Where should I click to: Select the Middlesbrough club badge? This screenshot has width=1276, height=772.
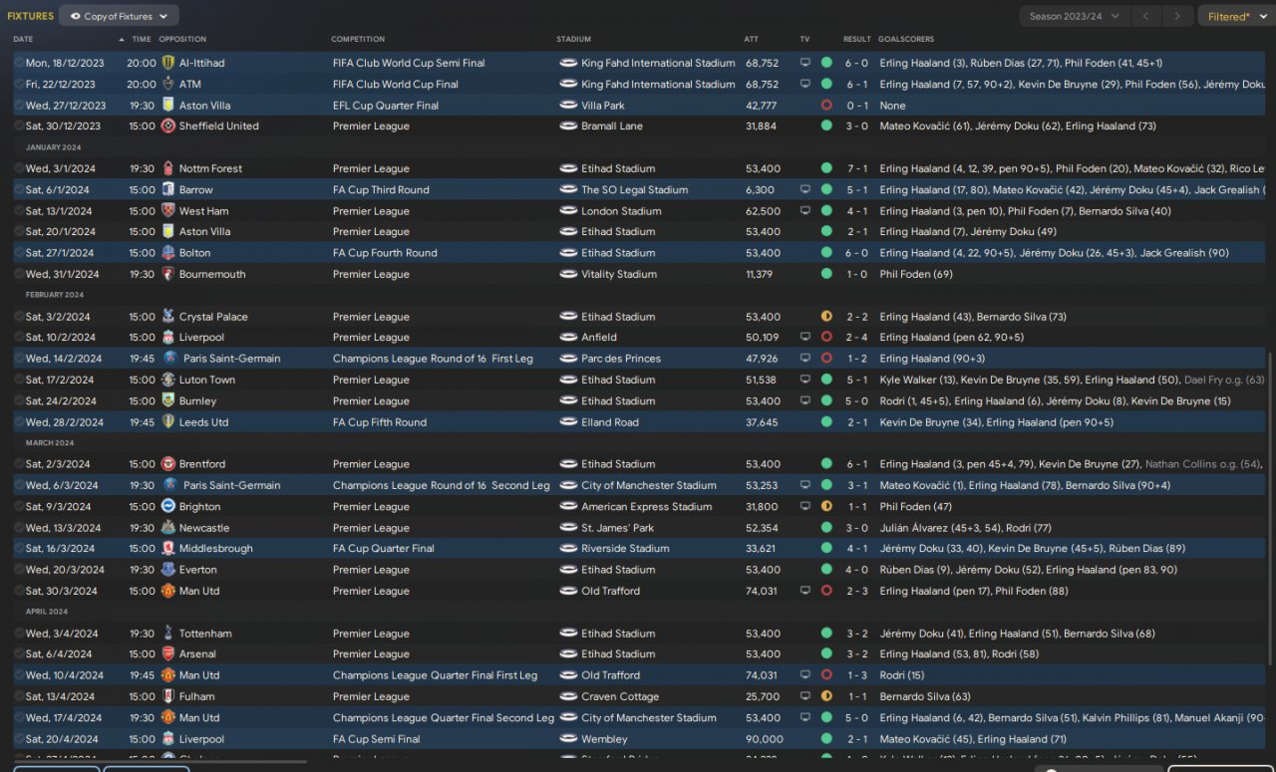(x=168, y=549)
